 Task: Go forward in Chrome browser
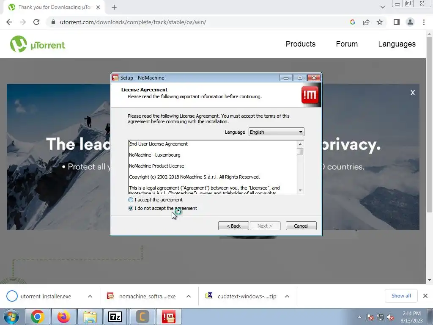click(x=23, y=22)
